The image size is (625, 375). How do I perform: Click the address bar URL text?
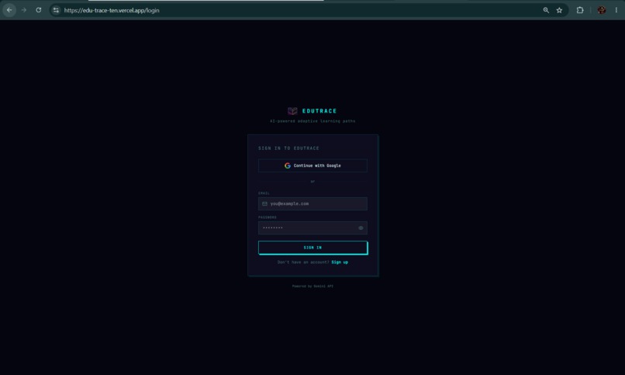tap(112, 10)
